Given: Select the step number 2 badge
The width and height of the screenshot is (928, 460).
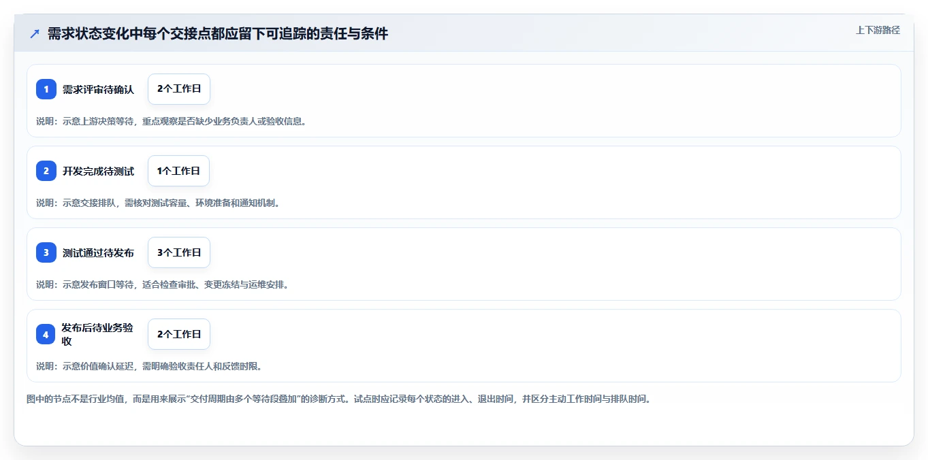Looking at the screenshot, I should click(x=46, y=171).
